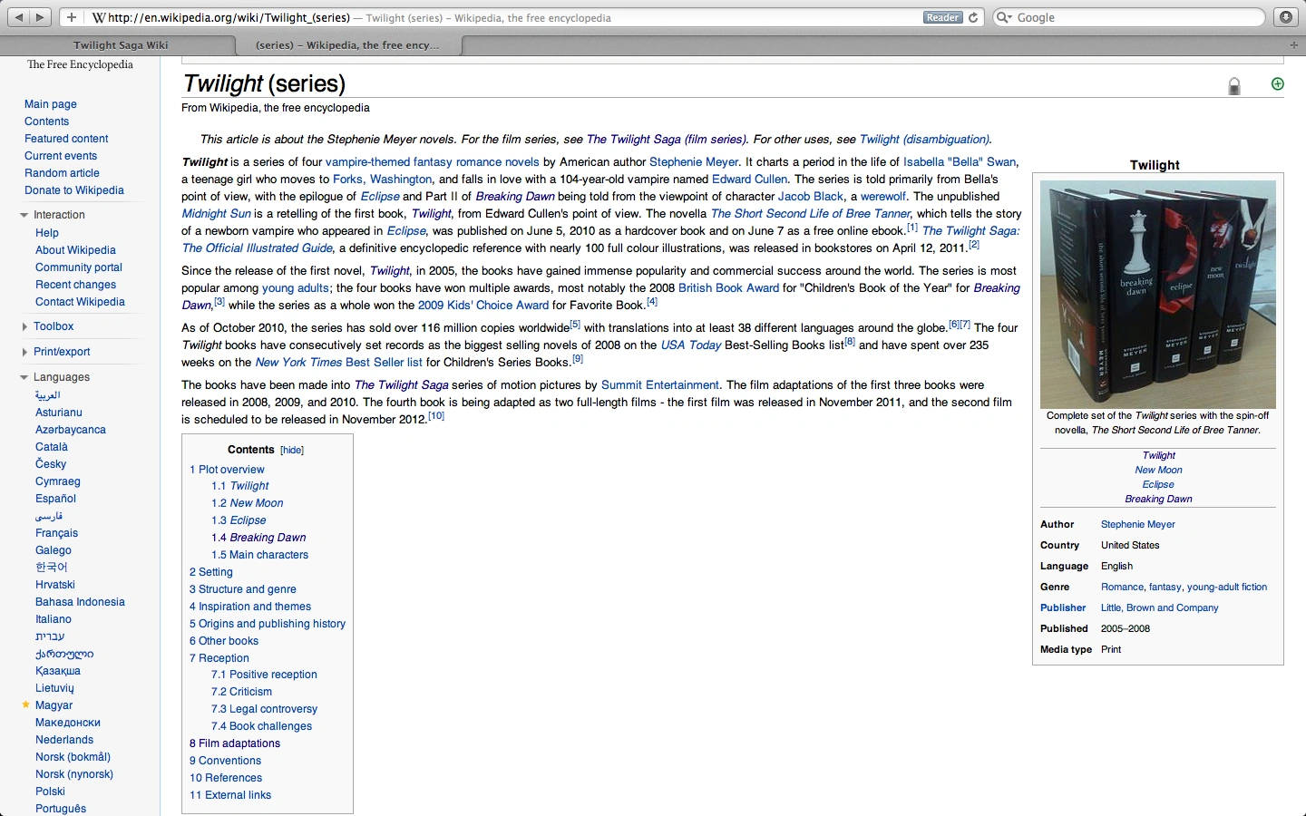This screenshot has width=1306, height=816.
Task: Open Little, Brown and Company link
Action: pos(1159,608)
